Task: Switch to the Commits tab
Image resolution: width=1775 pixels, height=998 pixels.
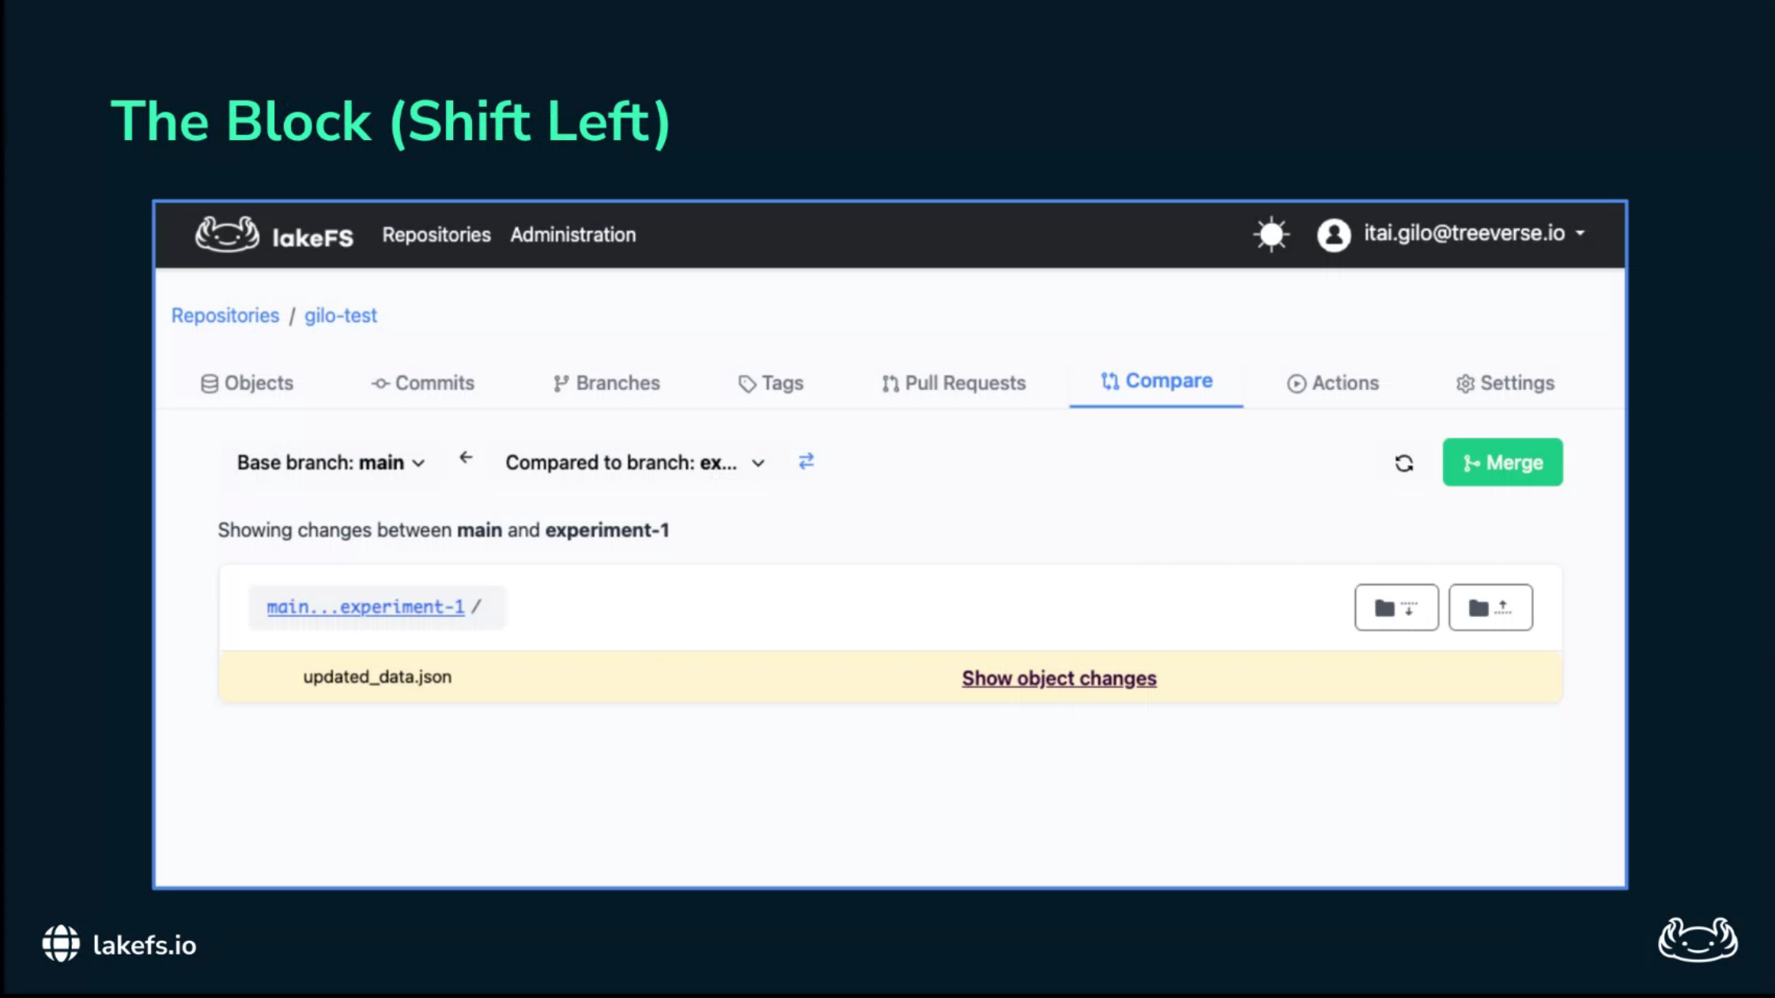Action: (x=423, y=384)
